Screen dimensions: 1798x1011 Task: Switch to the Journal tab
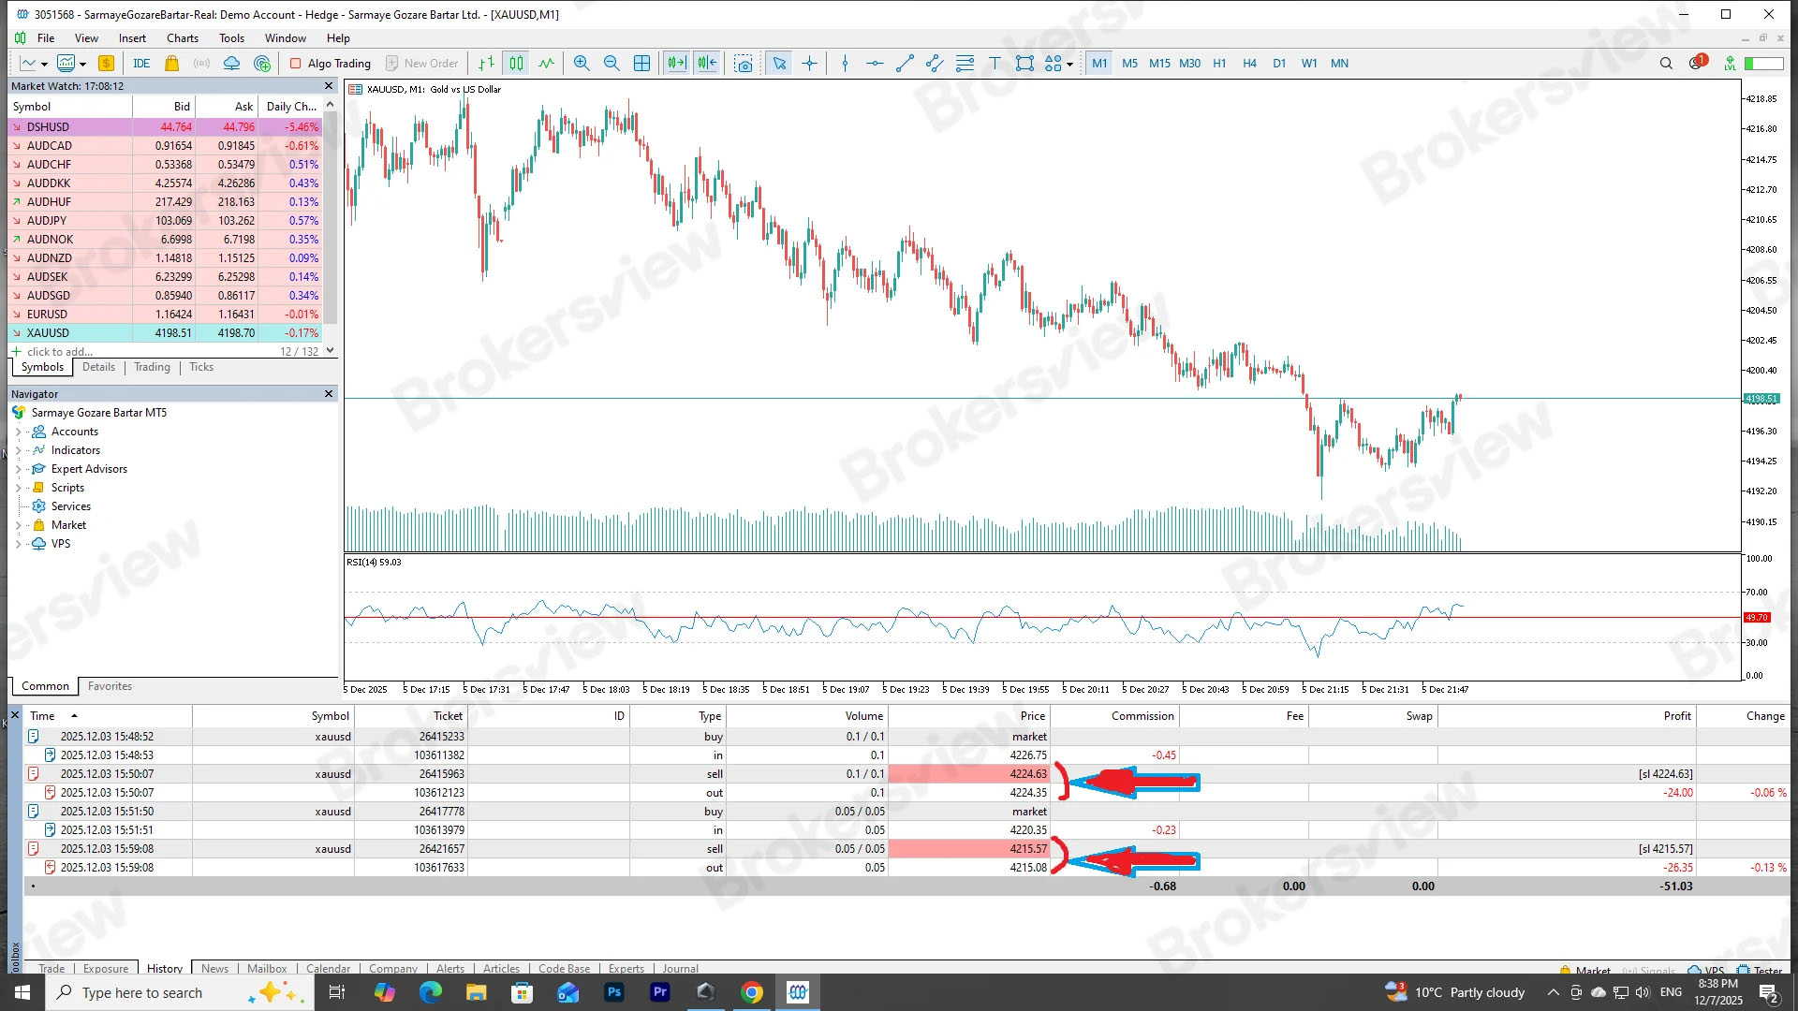[680, 969]
